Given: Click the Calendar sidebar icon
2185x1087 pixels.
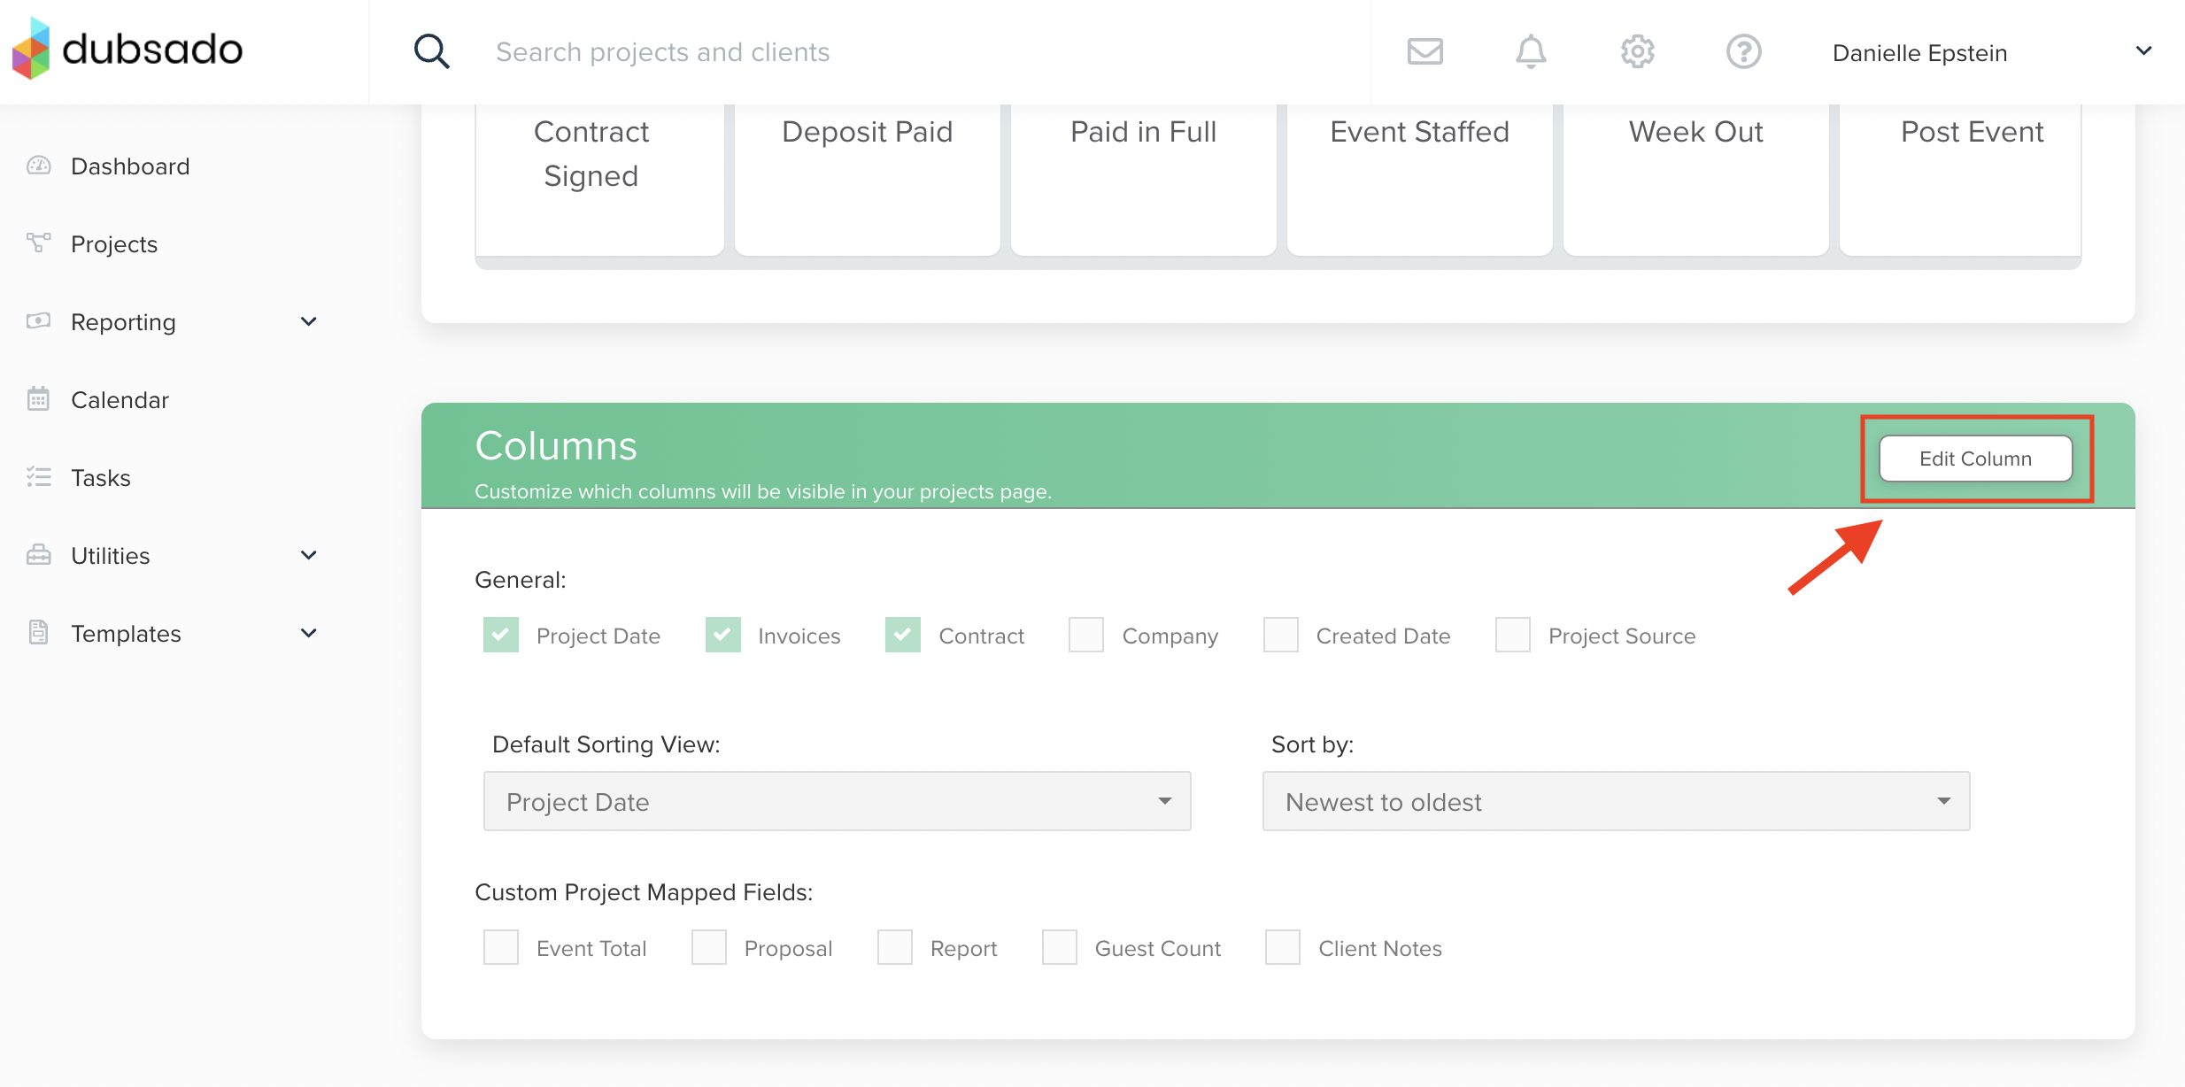Looking at the screenshot, I should (x=38, y=399).
